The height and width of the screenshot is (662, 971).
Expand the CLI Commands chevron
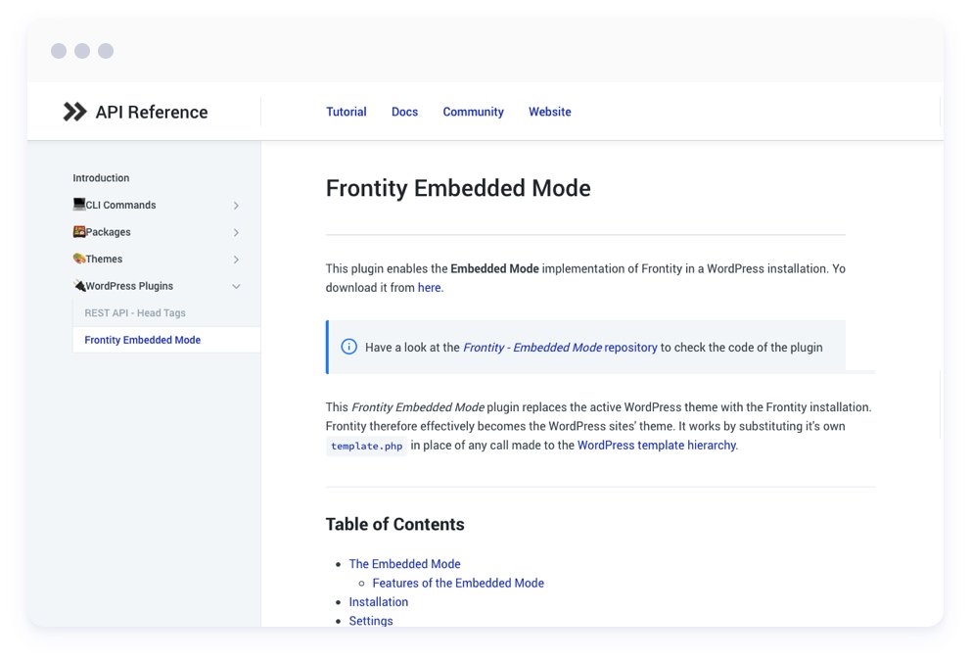pos(236,205)
